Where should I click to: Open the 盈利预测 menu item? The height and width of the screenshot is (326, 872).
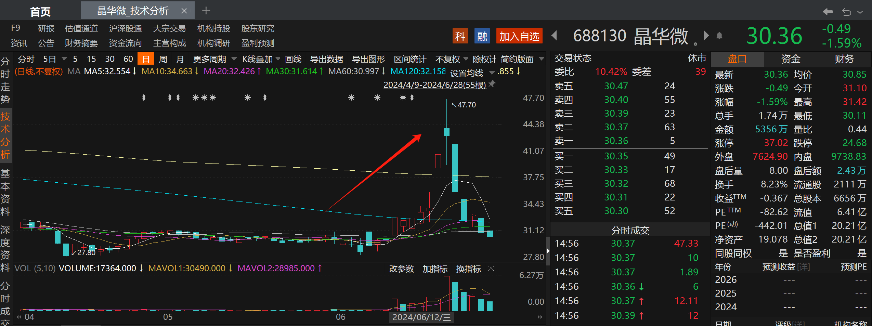pyautogui.click(x=258, y=43)
